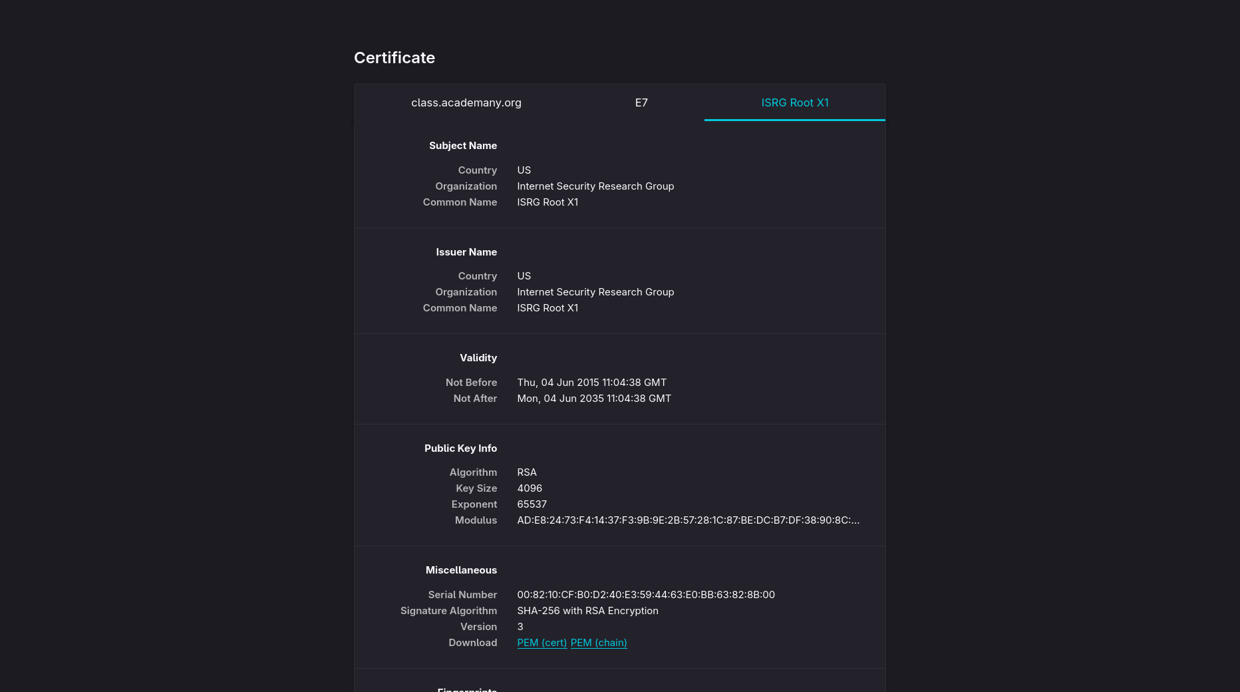Click the Not After label
1240x692 pixels.
click(475, 399)
